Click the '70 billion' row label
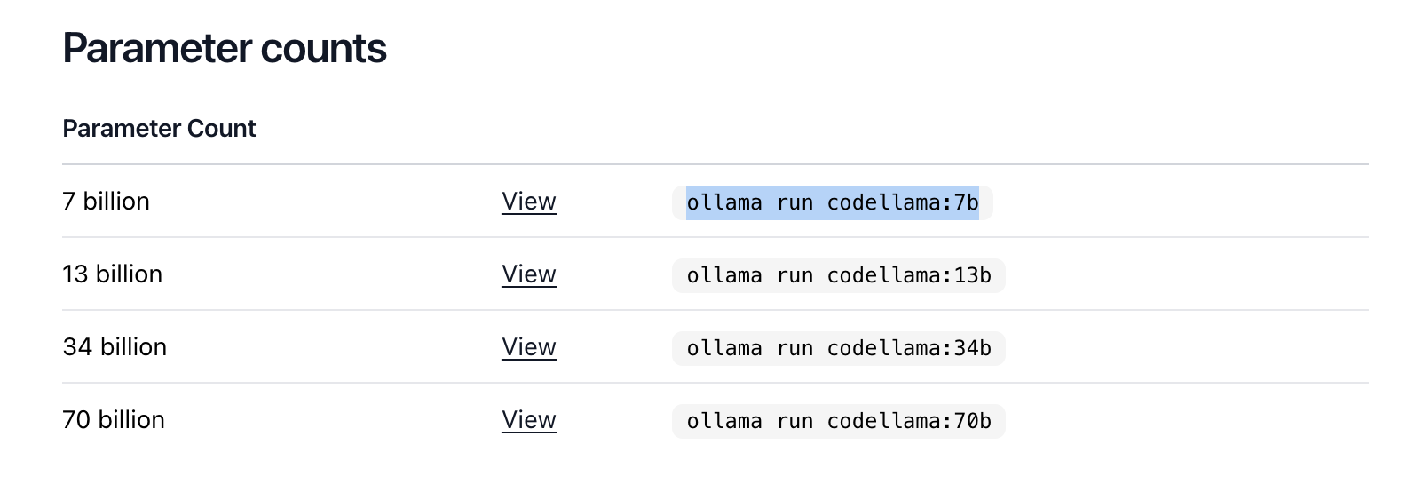Screen dimensions: 1415x492 [114, 420]
